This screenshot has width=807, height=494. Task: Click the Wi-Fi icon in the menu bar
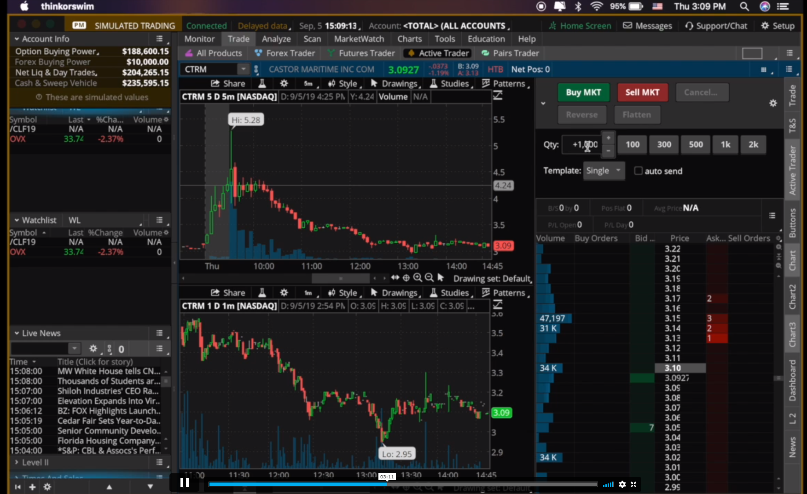597,6
